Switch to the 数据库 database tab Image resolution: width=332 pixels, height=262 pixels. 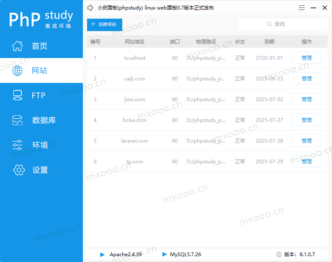[44, 121]
